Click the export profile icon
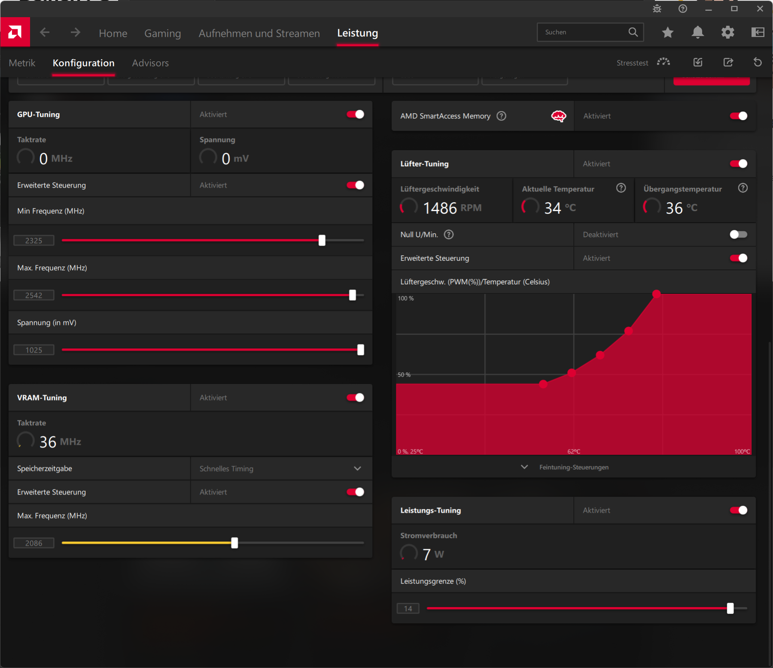Viewport: 773px width, 668px height. tap(728, 62)
